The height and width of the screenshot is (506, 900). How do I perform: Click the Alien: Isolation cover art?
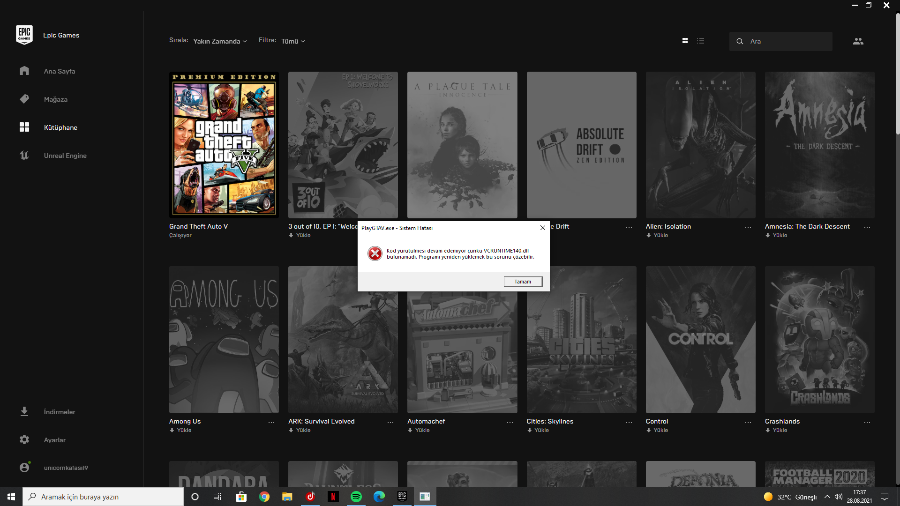[x=700, y=145]
